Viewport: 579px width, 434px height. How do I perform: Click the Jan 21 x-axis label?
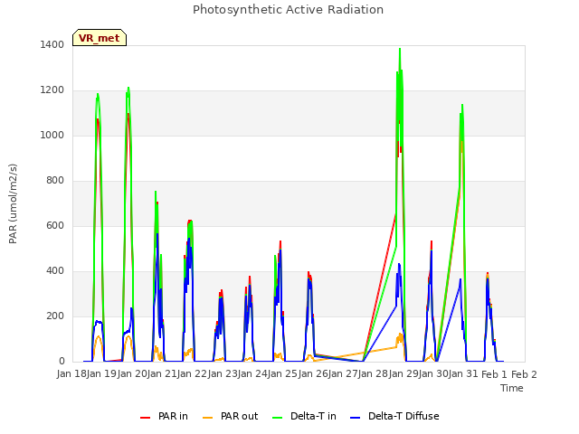(x=161, y=374)
